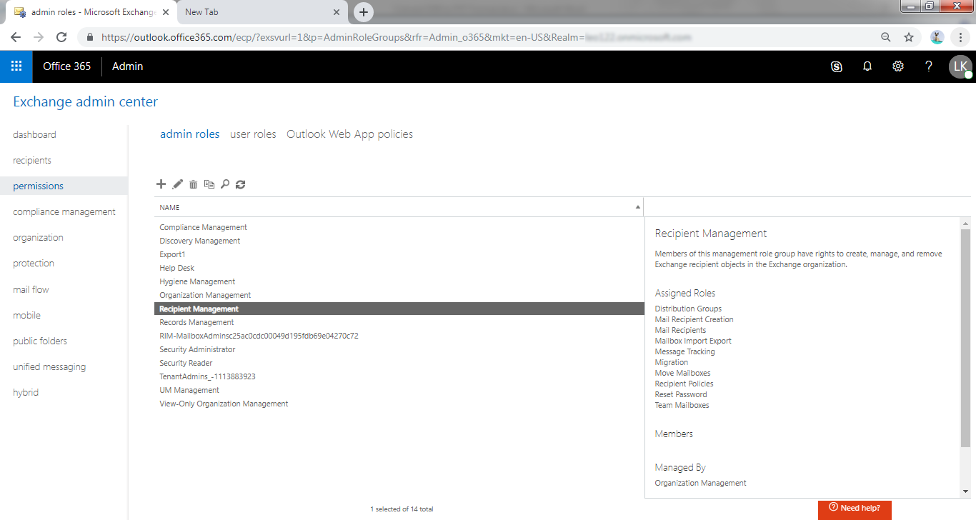
Task: Open unified messaging section
Action: click(49, 366)
